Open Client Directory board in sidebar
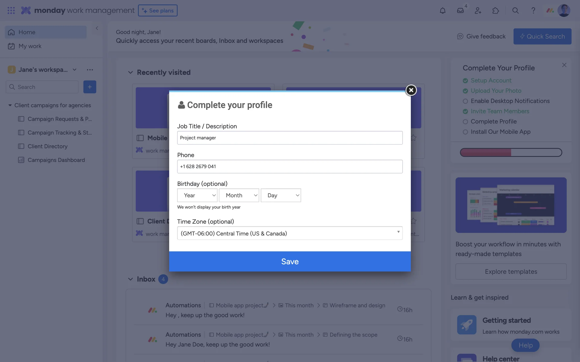 pyautogui.click(x=47, y=146)
